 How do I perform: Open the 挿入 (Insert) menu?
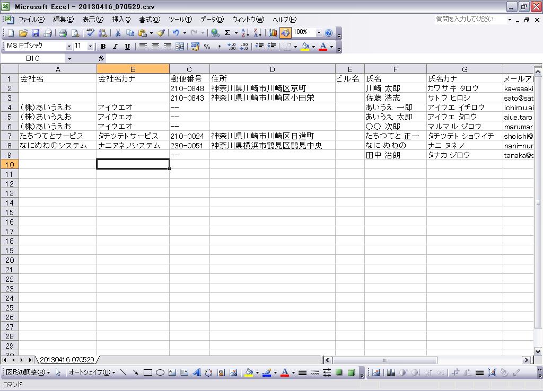click(121, 20)
